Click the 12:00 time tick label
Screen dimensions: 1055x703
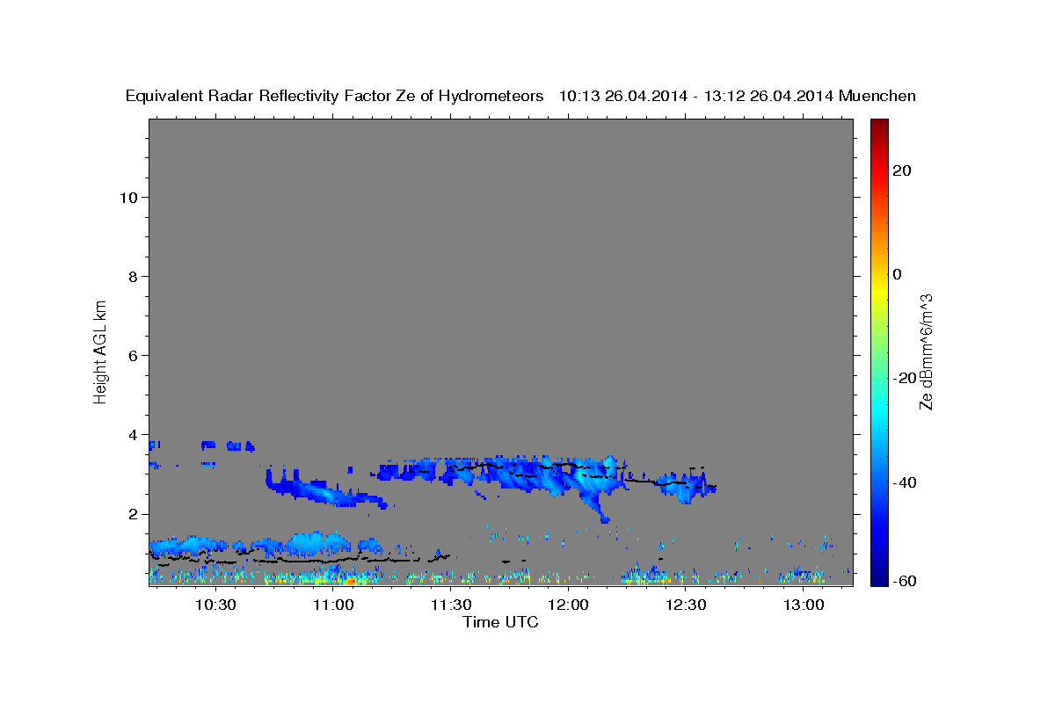(x=568, y=605)
